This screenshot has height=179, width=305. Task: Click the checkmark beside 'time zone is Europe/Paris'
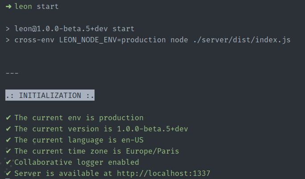8,151
